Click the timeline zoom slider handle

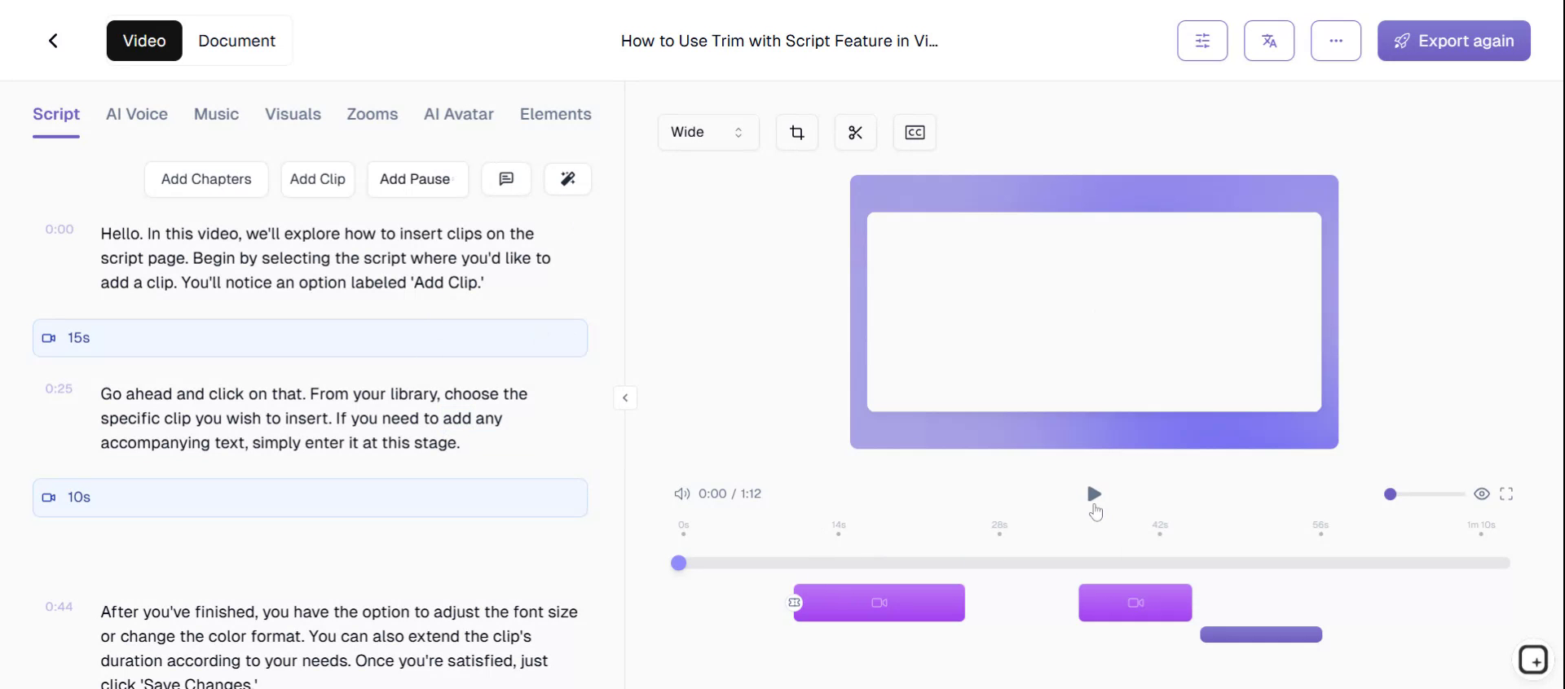click(1391, 494)
